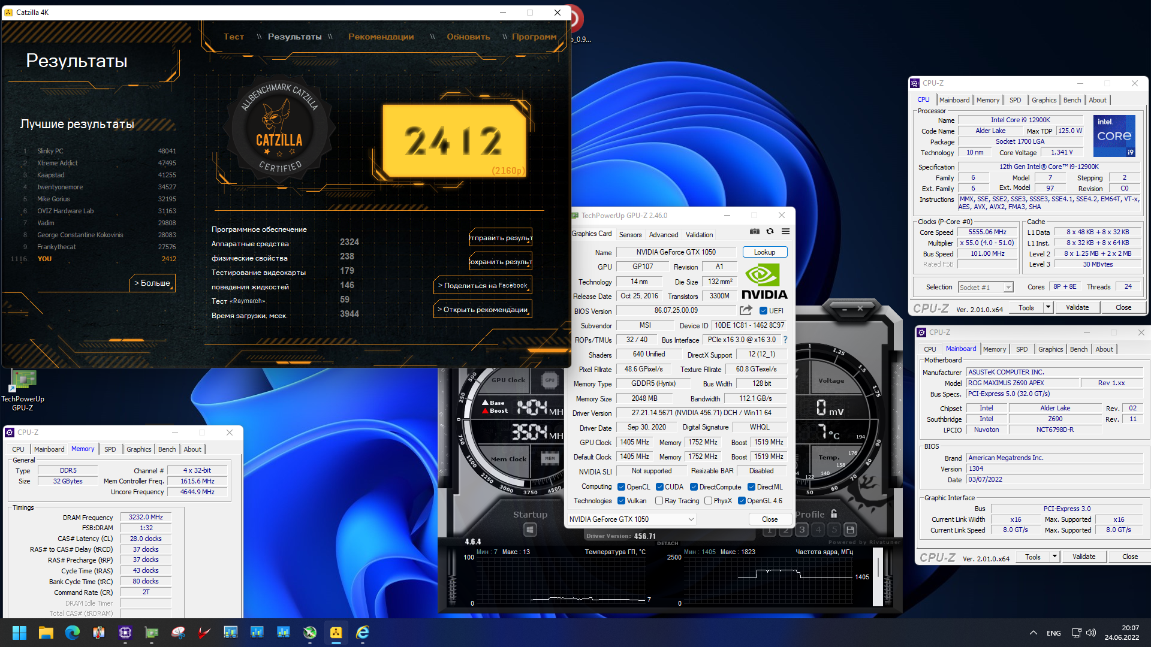Open Snipping Tool icon in taskbar
The height and width of the screenshot is (647, 1151).
178,633
